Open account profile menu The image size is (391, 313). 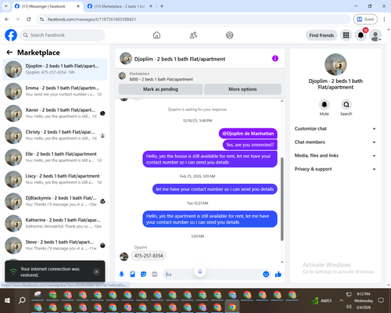(375, 35)
